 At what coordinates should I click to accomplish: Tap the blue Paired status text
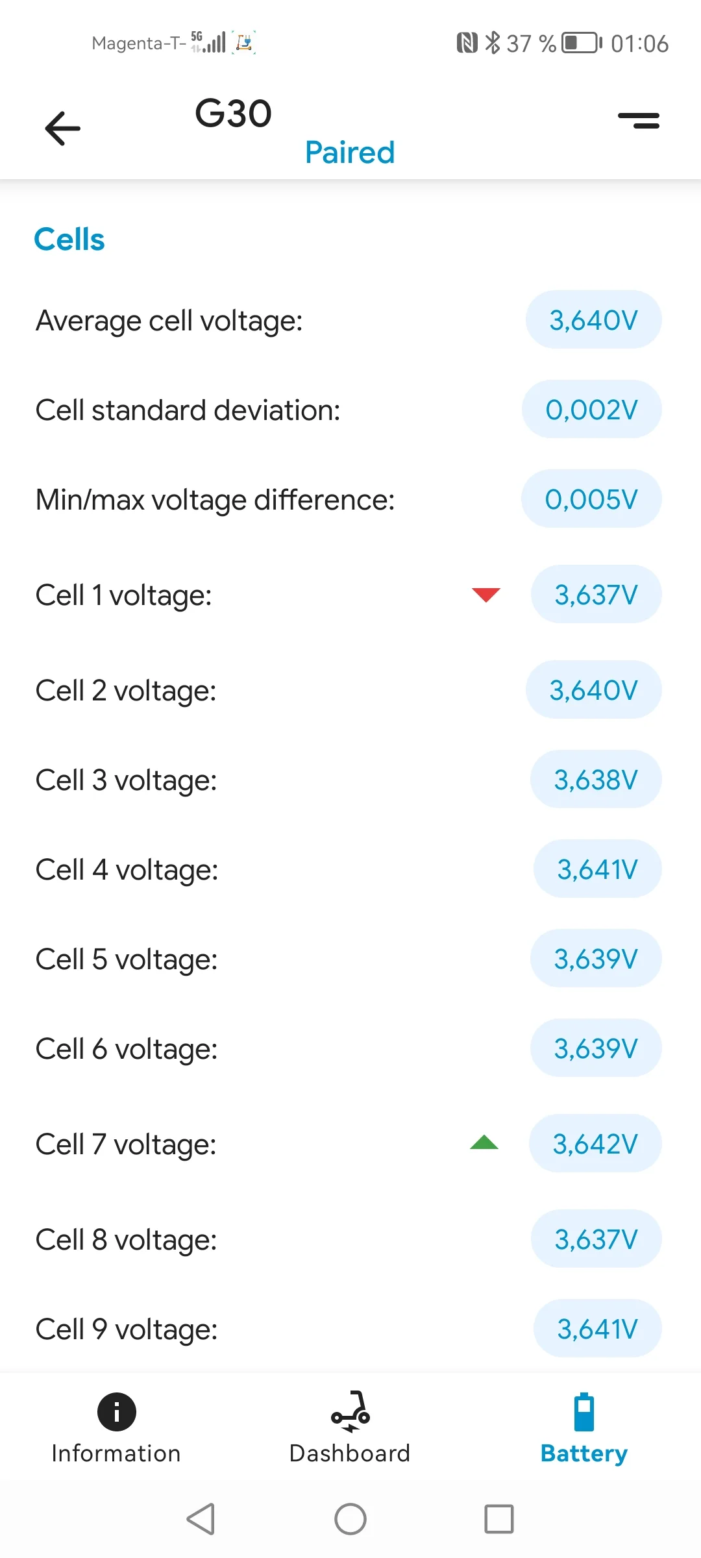tap(350, 153)
